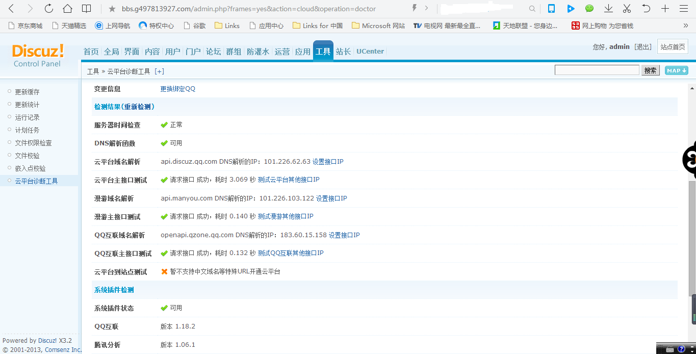Open the 电视网 bookmark
This screenshot has height=354, width=696.
(447, 26)
